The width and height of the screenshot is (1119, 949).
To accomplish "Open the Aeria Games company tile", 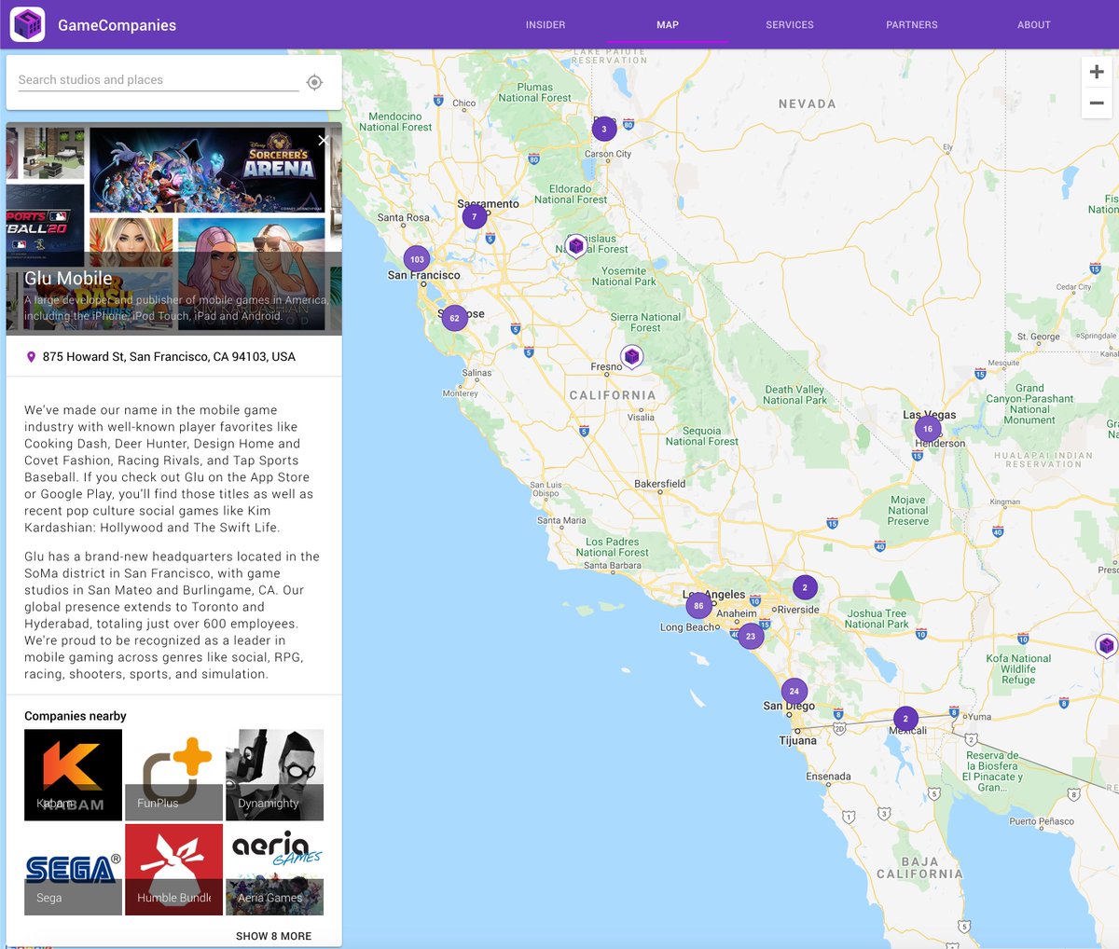I will pyautogui.click(x=274, y=870).
